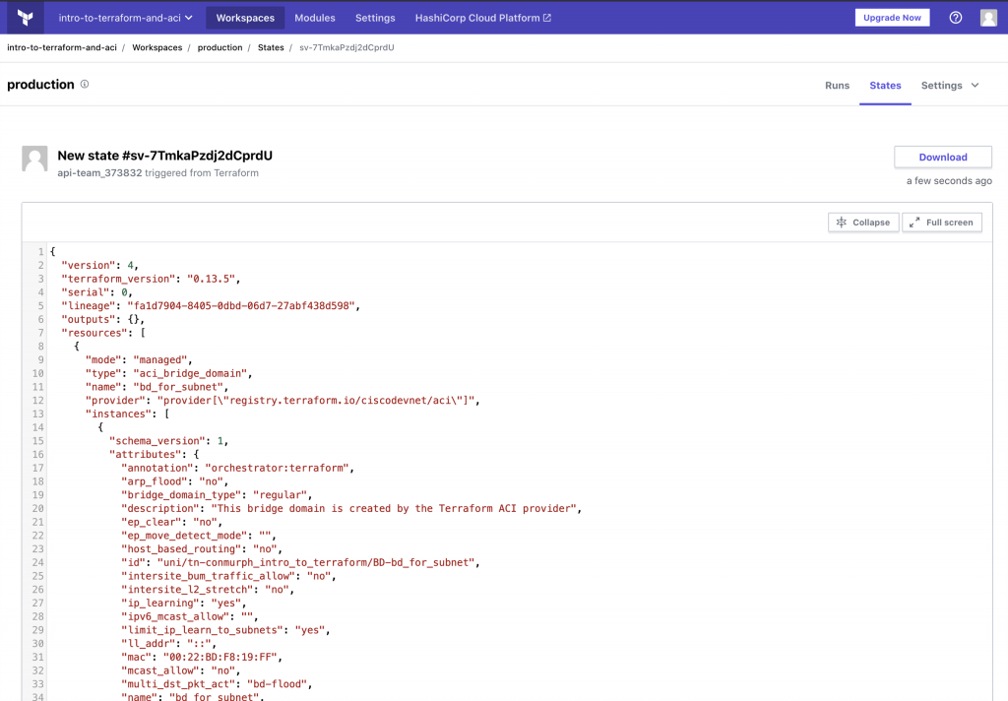
Task: Click the Upgrade Now button
Action: click(892, 17)
